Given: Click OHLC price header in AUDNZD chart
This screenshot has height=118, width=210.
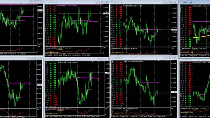Looking at the screenshot, I should (x=67, y=62).
